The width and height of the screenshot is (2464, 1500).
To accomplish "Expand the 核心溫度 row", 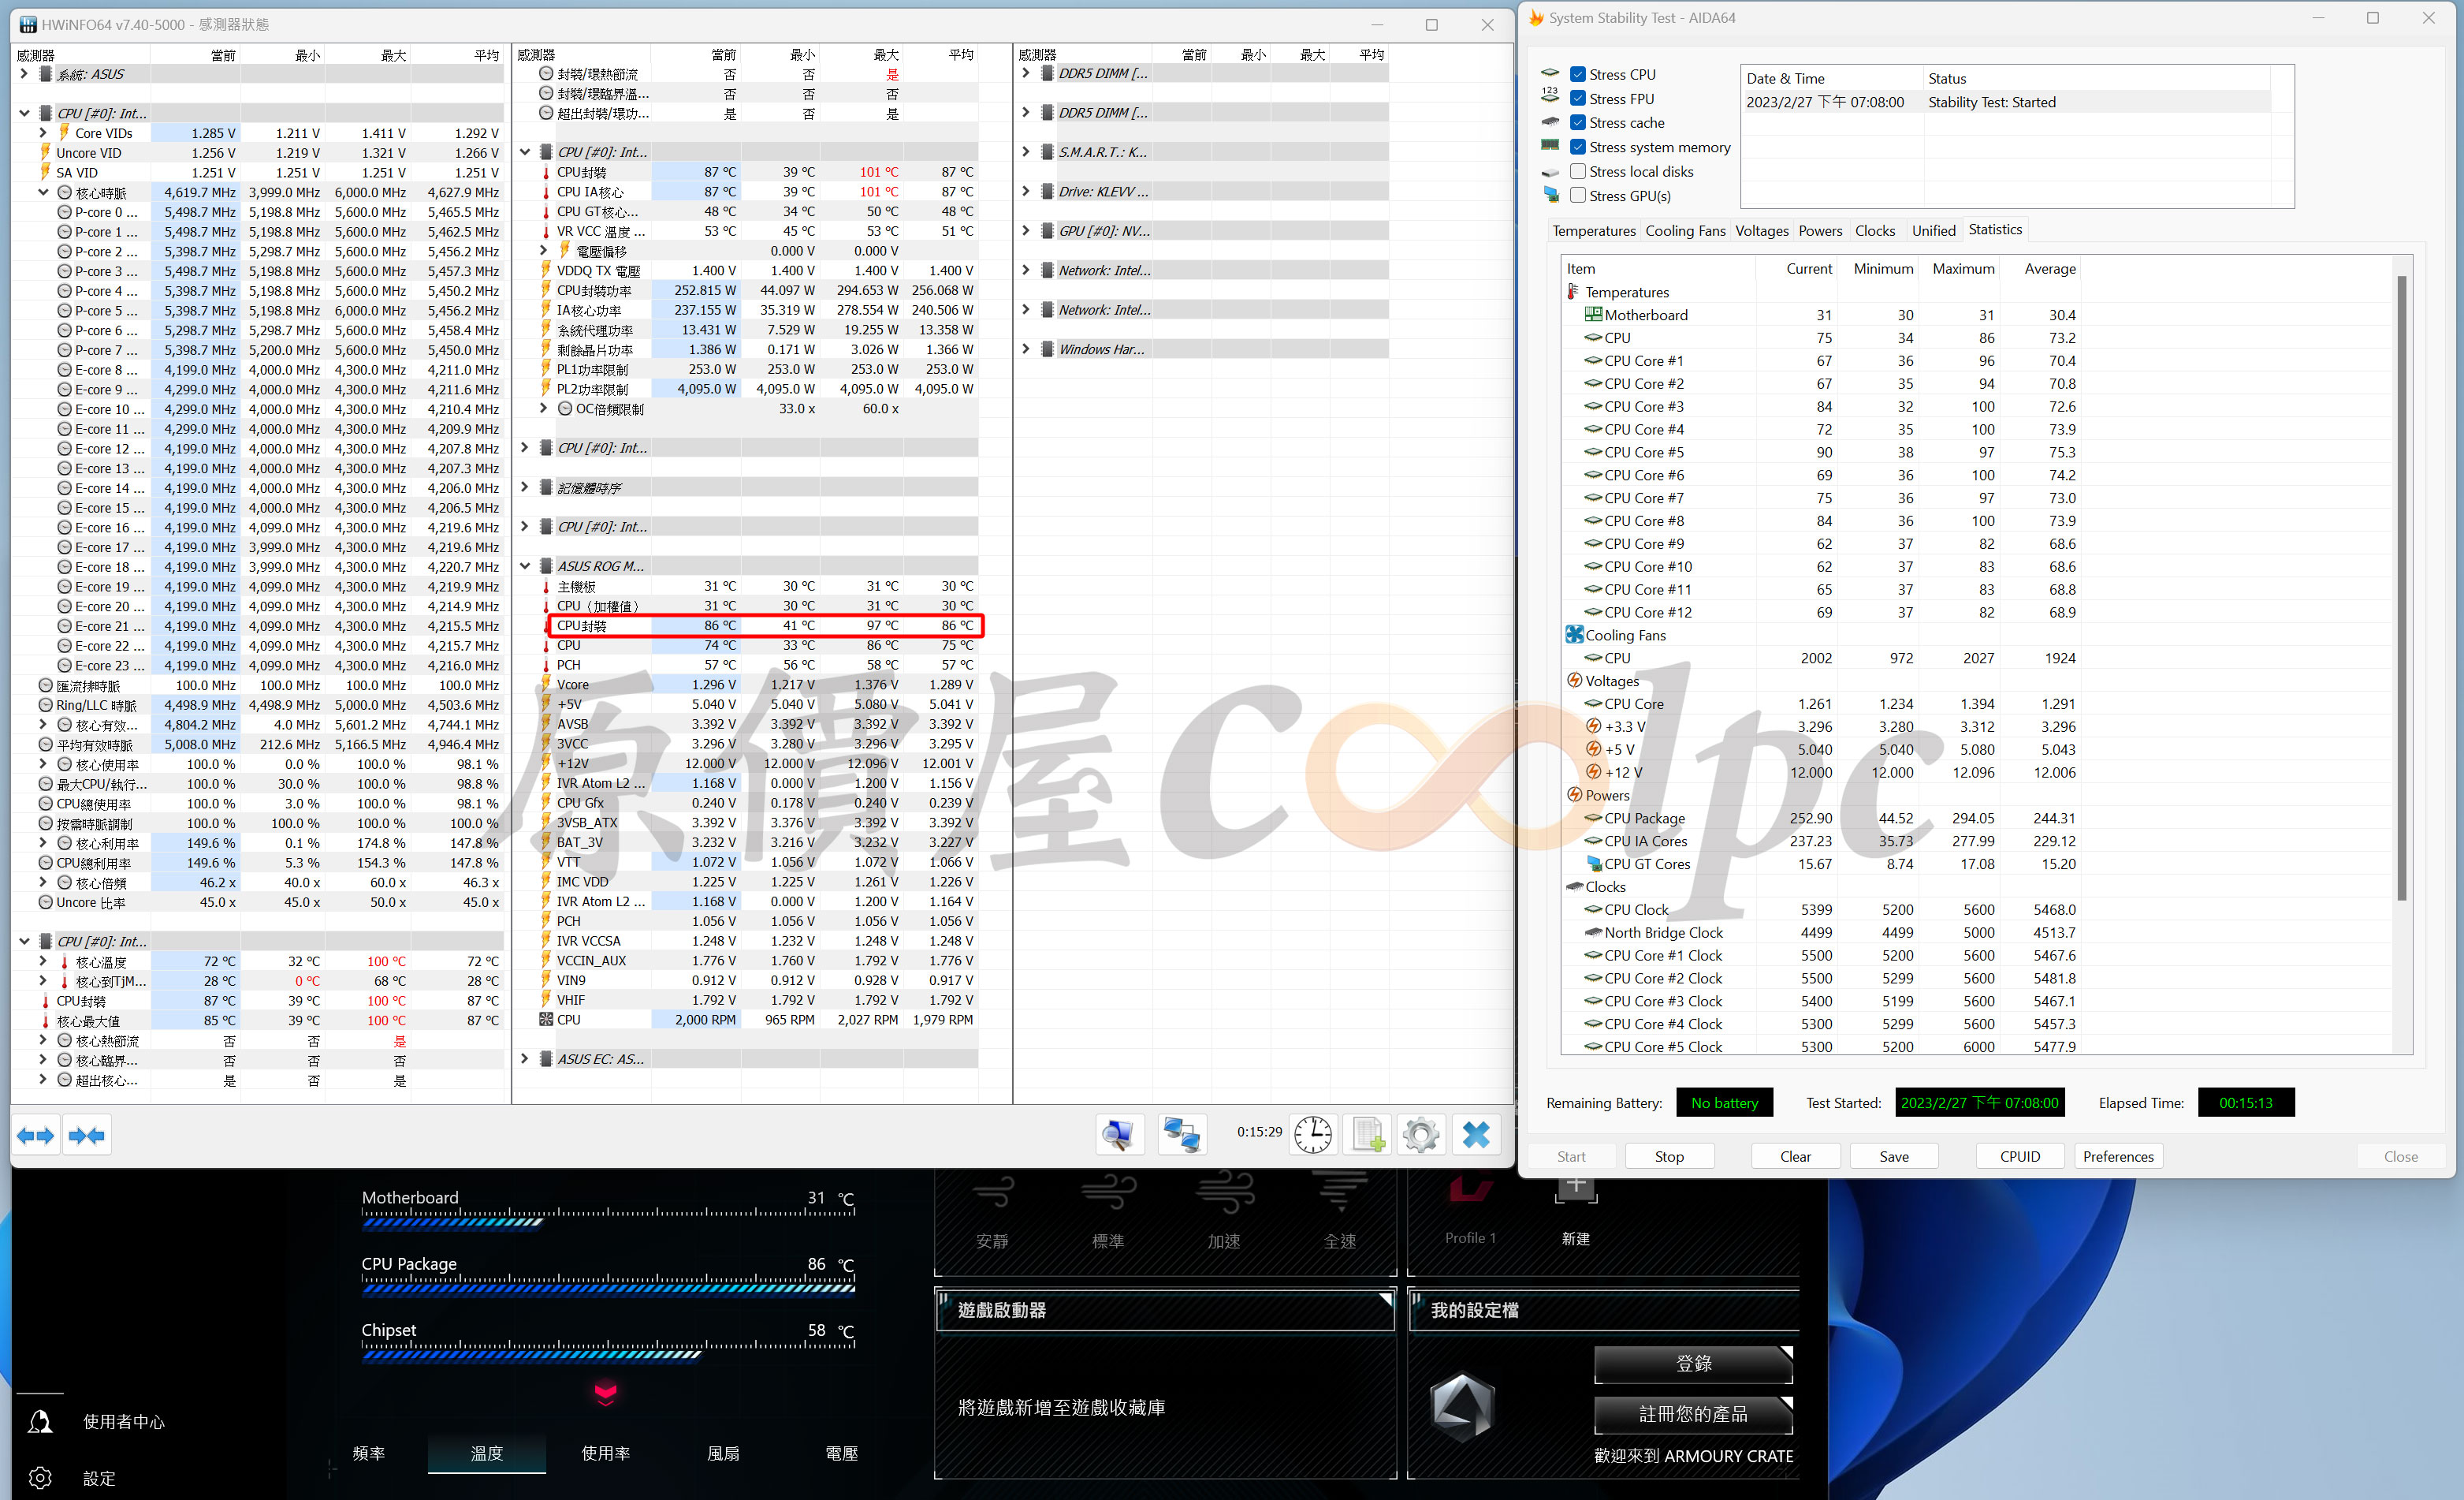I will click(43, 961).
